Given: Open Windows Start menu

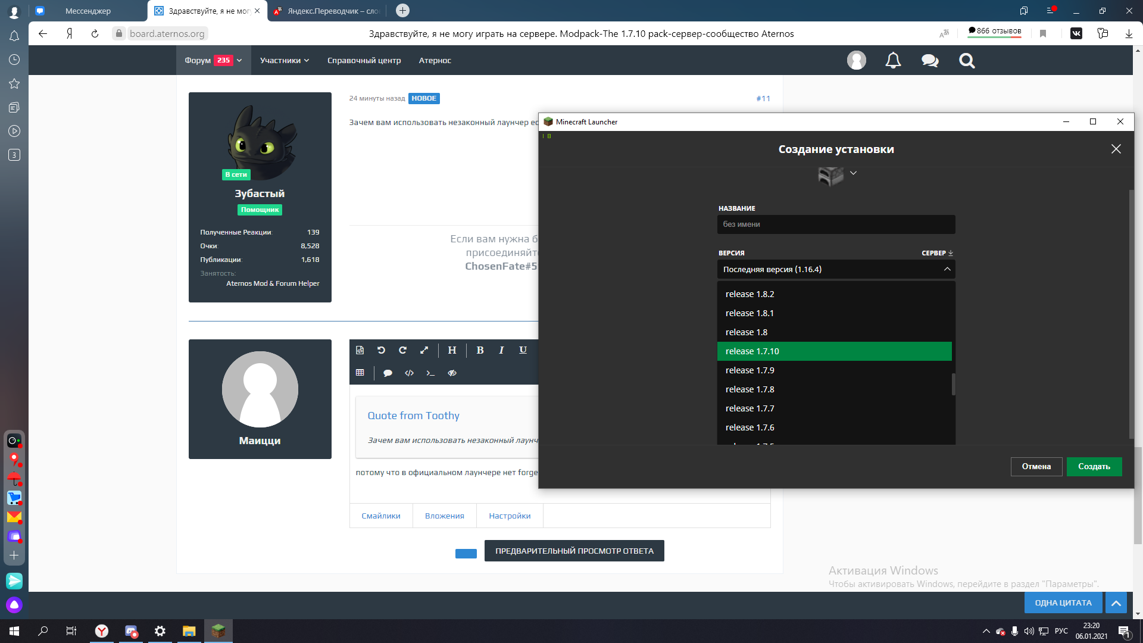Looking at the screenshot, I should 14,631.
